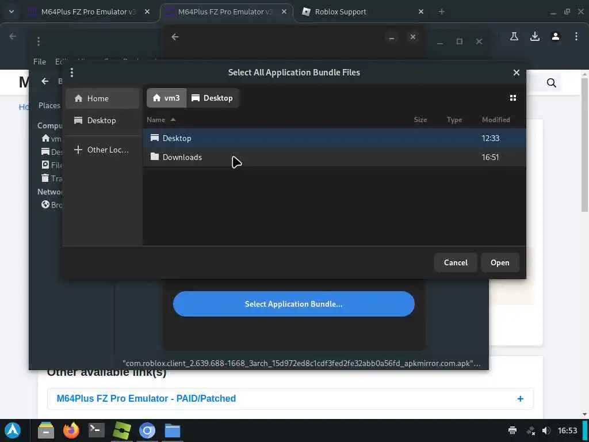Click the page vertical scrollbar
The image size is (589, 442).
click(x=584, y=144)
